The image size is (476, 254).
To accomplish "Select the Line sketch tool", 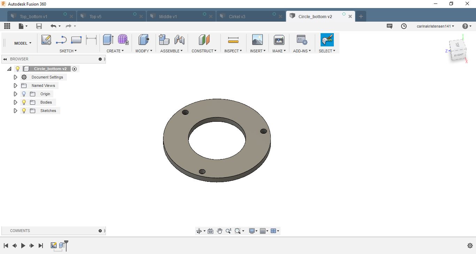I will (61, 40).
